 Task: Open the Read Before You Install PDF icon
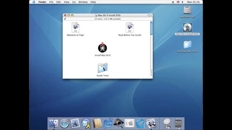pyautogui.click(x=130, y=27)
